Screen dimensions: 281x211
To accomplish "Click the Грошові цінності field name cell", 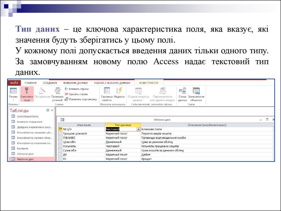I will (75, 134).
